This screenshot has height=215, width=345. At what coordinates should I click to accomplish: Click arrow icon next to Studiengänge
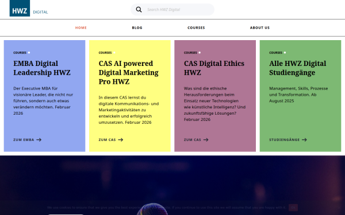point(304,140)
